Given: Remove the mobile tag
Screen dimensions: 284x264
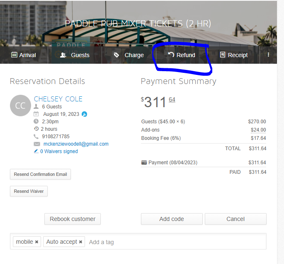Looking at the screenshot, I should pos(36,242).
